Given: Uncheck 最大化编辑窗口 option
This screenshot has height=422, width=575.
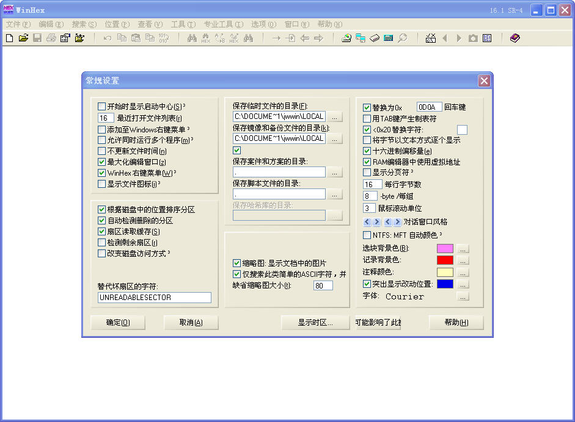Looking at the screenshot, I should coord(101,162).
